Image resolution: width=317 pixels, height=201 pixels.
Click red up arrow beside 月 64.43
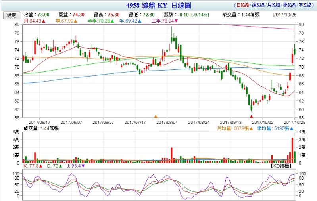tap(43, 21)
